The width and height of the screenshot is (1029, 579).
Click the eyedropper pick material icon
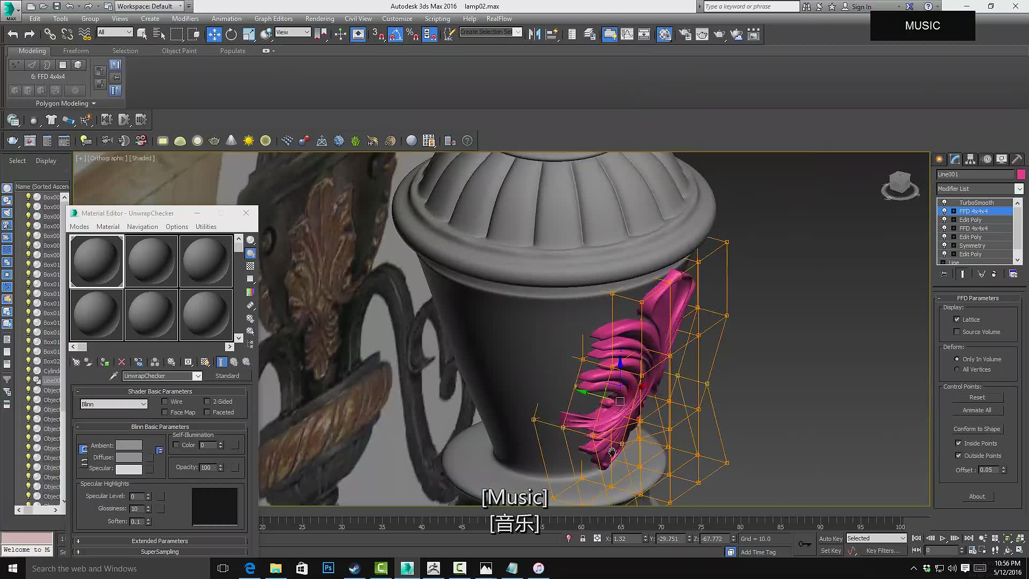(x=114, y=376)
